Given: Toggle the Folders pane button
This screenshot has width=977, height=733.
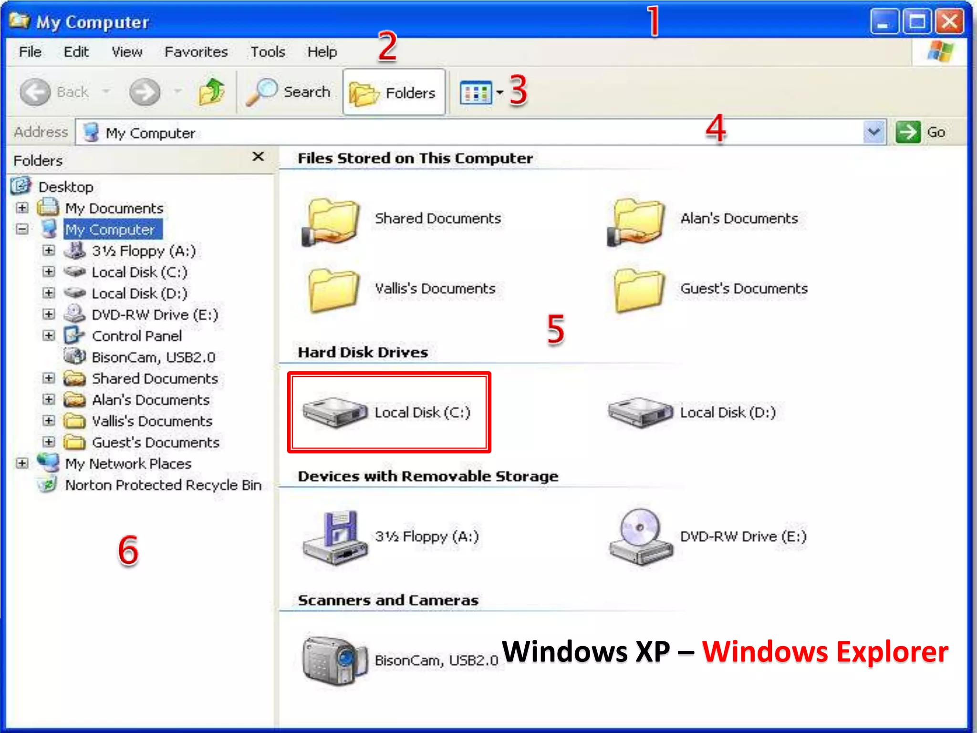Looking at the screenshot, I should [394, 92].
